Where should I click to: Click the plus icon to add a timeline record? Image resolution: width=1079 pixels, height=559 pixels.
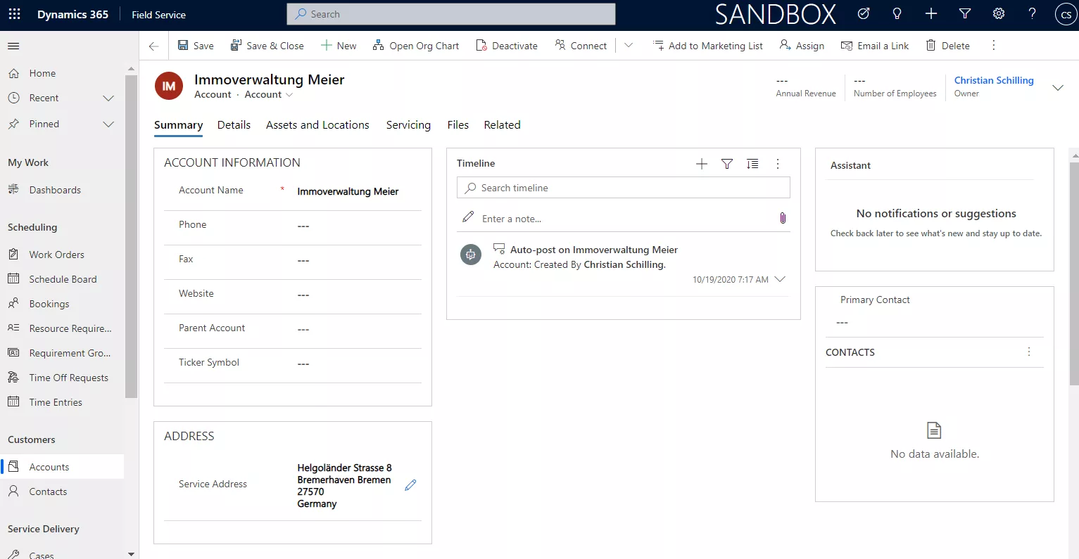point(702,164)
